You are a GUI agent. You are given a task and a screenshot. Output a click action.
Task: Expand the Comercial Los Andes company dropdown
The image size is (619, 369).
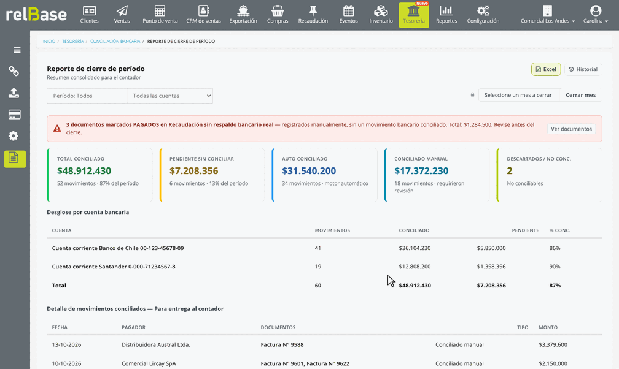(x=548, y=15)
